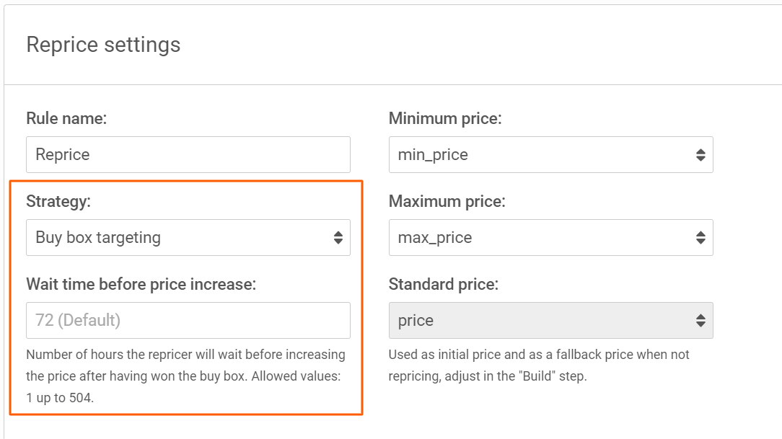
Task: Click the "Rule name:" label
Action: click(x=66, y=119)
